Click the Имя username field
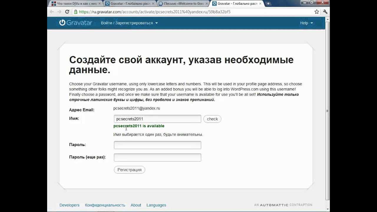Viewport: 377px width, 212px height. pos(157,119)
